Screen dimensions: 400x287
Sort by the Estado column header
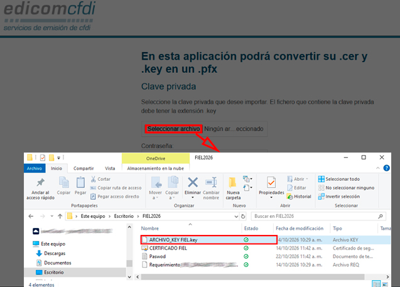tap(251, 229)
